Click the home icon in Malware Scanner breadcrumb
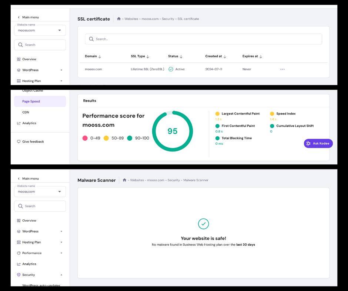This screenshot has height=291, width=348. [125, 180]
